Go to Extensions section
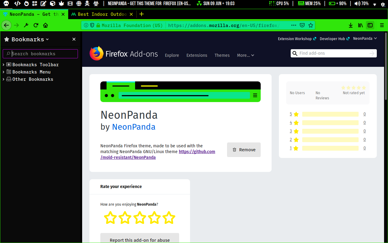 pyautogui.click(x=197, y=55)
